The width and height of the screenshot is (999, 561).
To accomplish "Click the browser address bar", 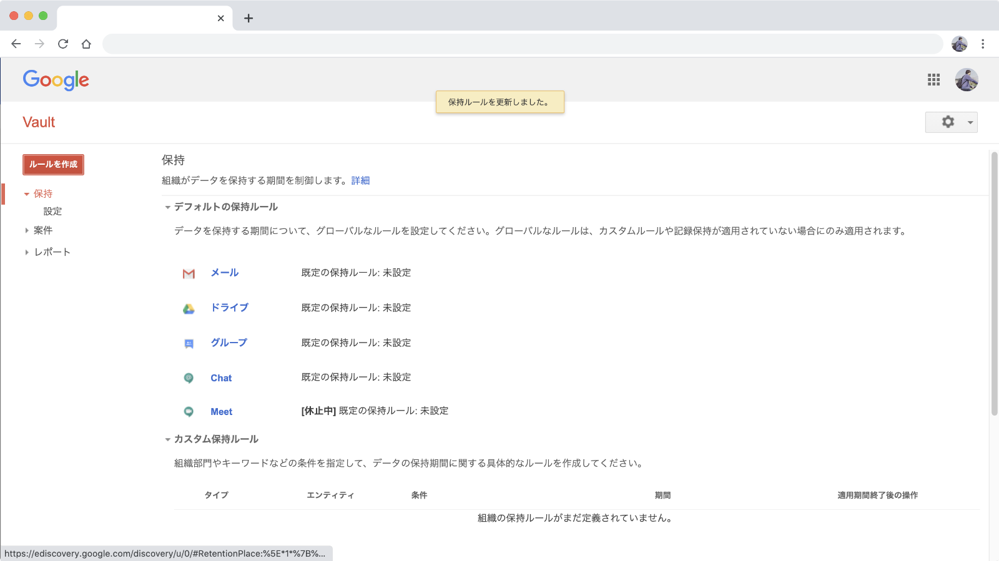I will [523, 44].
